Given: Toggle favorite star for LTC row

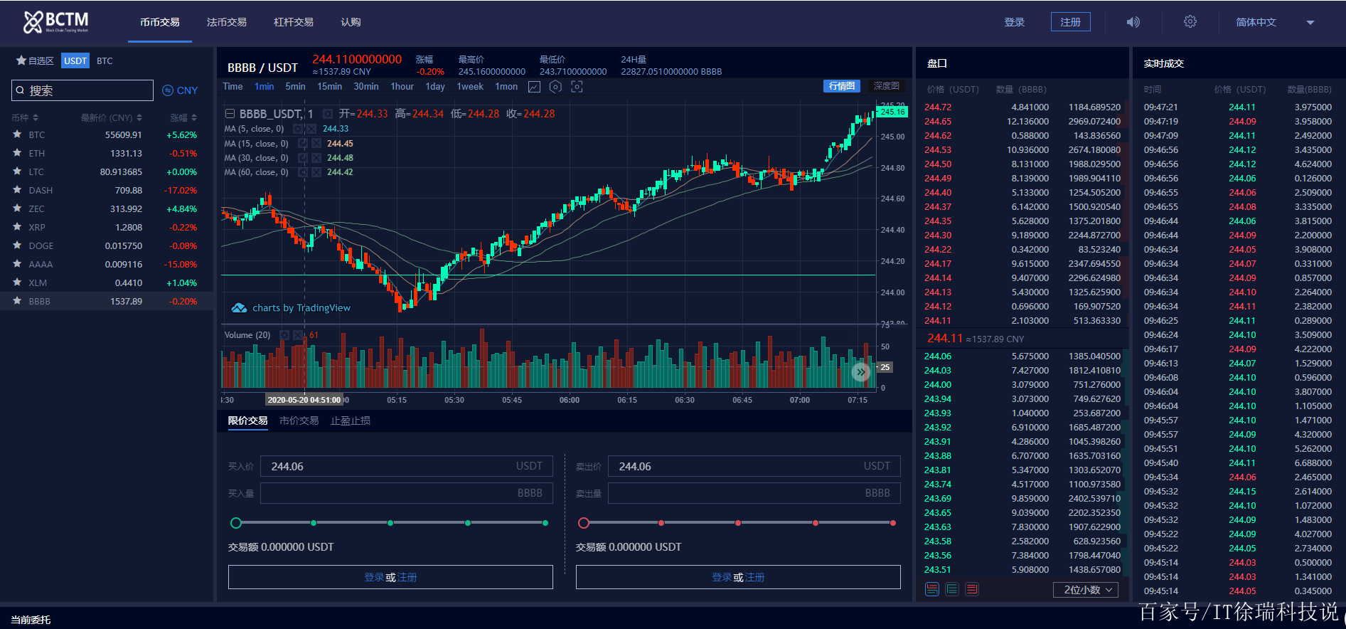Looking at the screenshot, I should pyautogui.click(x=17, y=171).
